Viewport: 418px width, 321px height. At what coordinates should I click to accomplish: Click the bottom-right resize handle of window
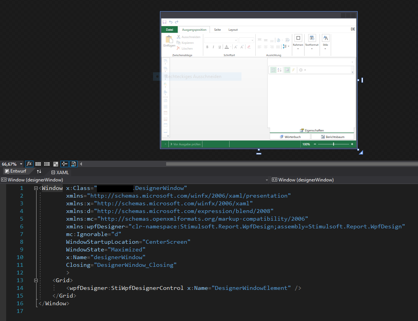point(358,150)
